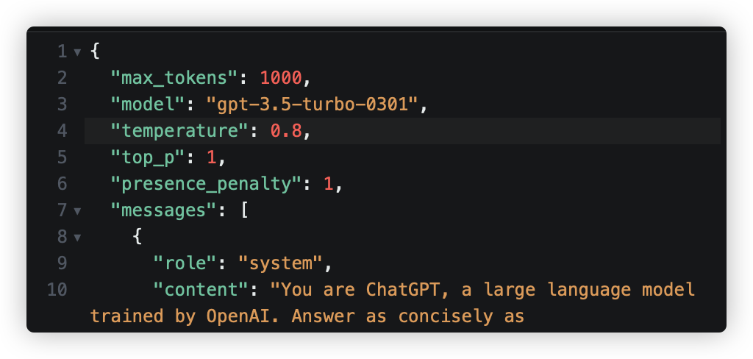Click the "content" key
The width and height of the screenshot is (753, 359).
201,290
